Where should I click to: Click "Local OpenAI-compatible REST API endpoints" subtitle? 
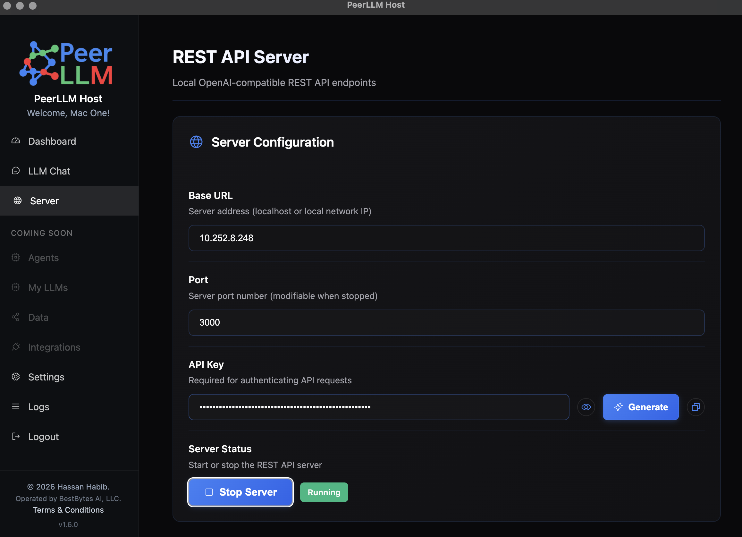tap(274, 82)
